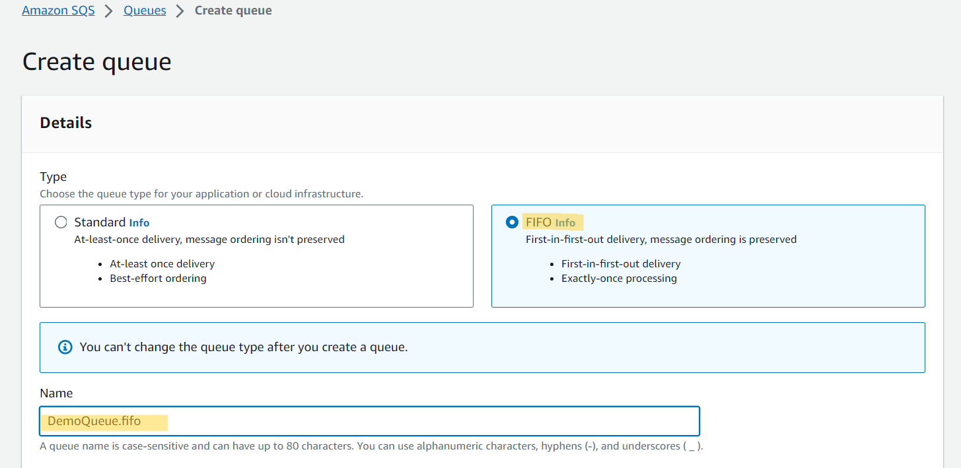Go to the Queues breadcrumb link

point(145,11)
